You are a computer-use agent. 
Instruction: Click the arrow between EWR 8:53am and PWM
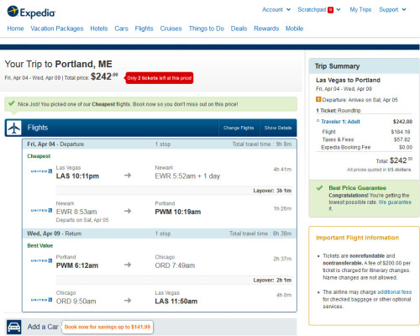pyautogui.click(x=128, y=211)
